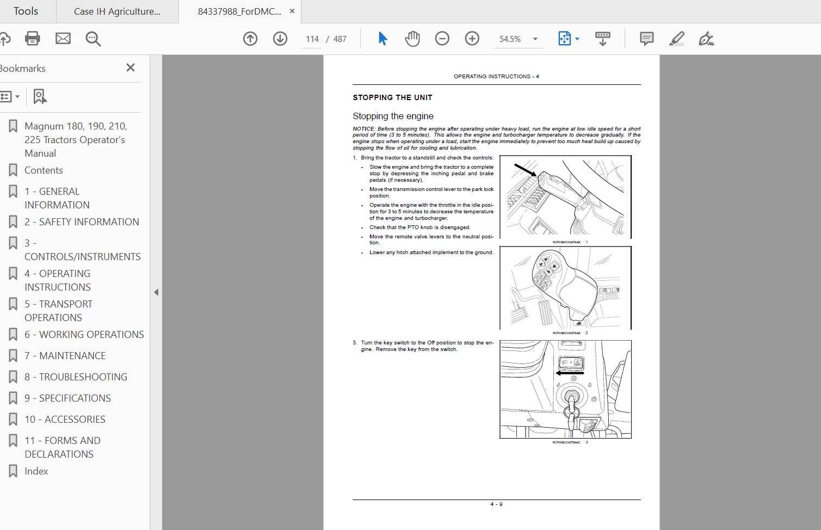Screen dimensions: 821x530
Task: Open the Contents bookmark
Action: tap(44, 170)
